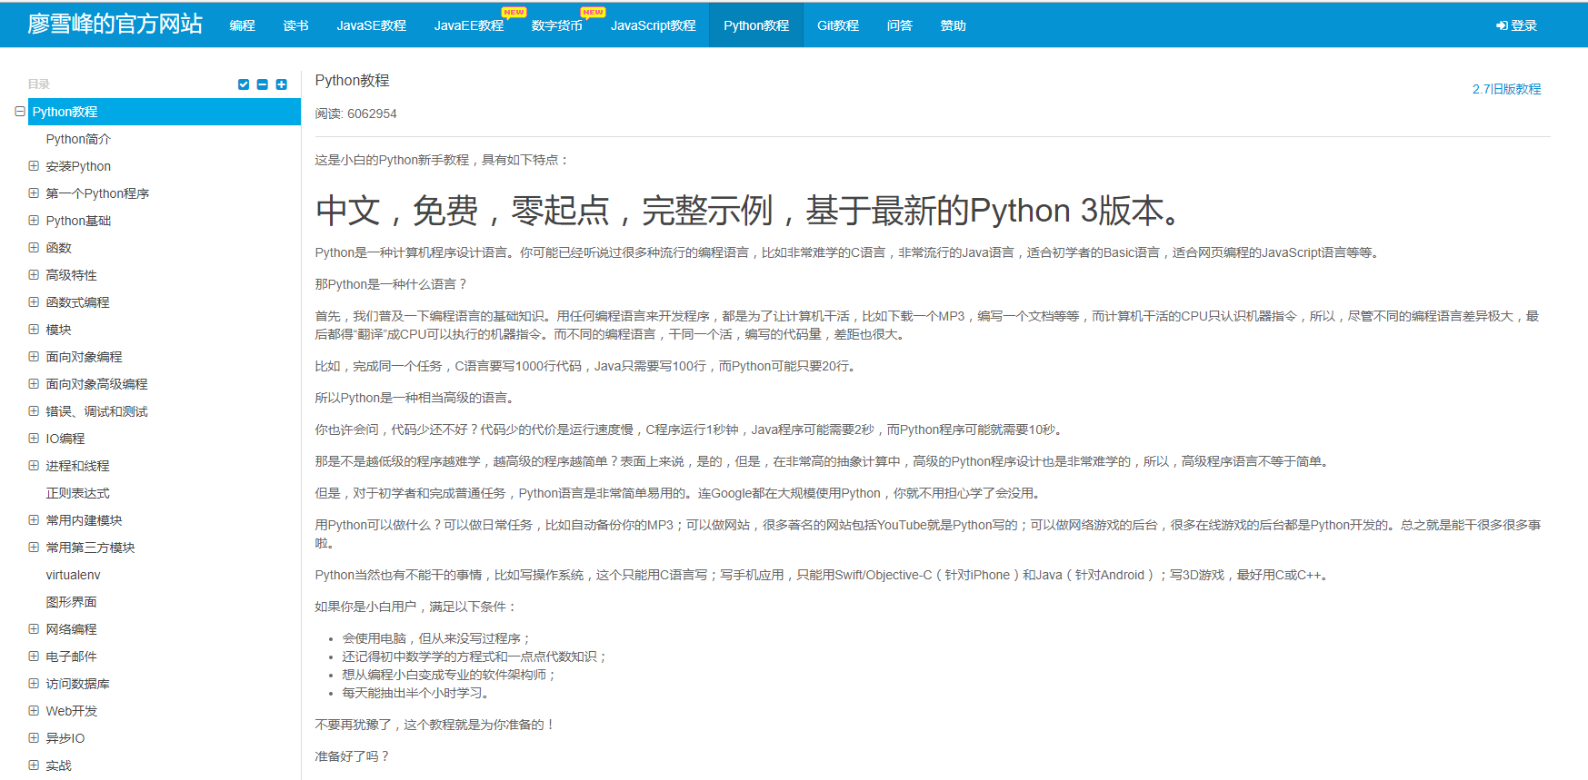
Task: Open JavaScript教程 in navigation bar
Action: [x=653, y=25]
